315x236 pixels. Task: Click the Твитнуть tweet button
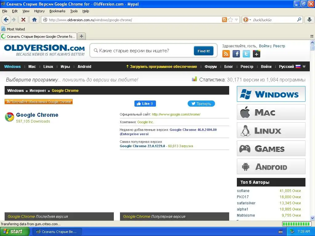(x=201, y=104)
